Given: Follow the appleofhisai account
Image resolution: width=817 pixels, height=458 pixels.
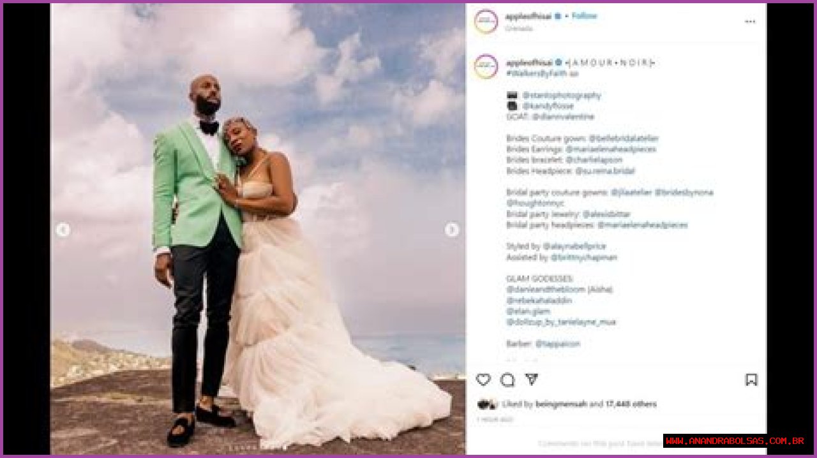Looking at the screenshot, I should [584, 16].
